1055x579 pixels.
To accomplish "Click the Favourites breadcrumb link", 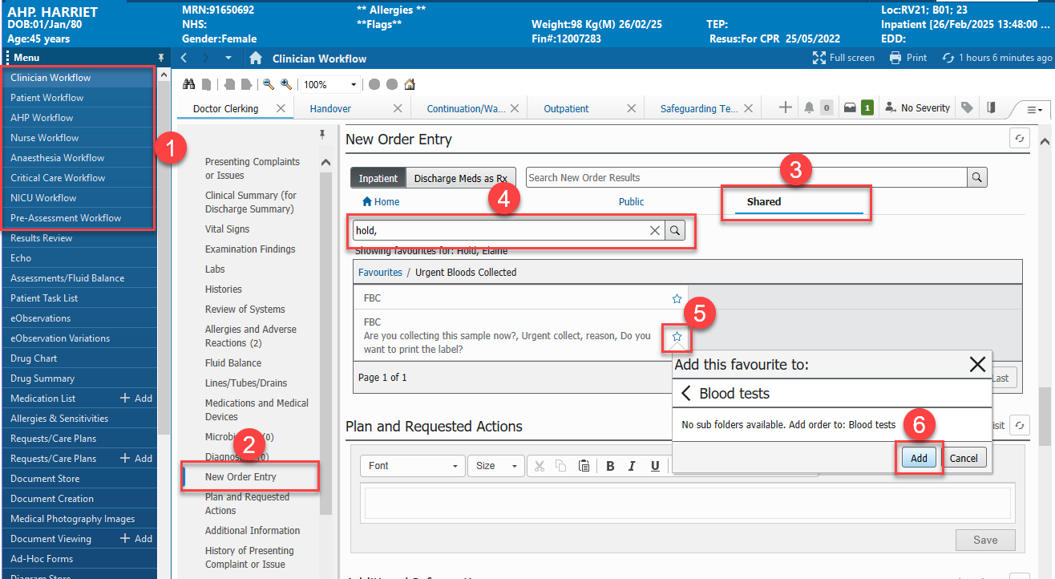I will 380,272.
